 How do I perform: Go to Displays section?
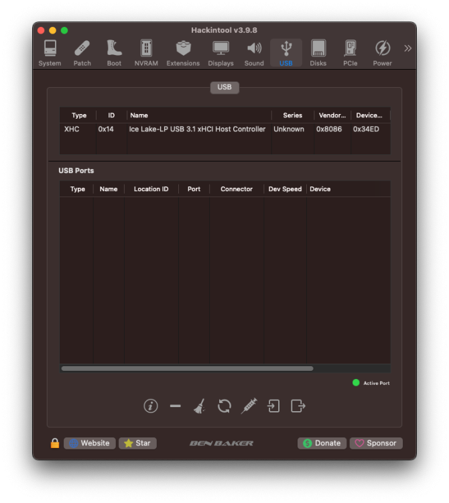pyautogui.click(x=221, y=53)
